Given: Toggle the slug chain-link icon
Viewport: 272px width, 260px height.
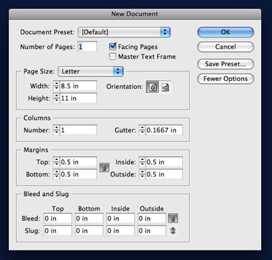Looking at the screenshot, I should pos(173,231).
